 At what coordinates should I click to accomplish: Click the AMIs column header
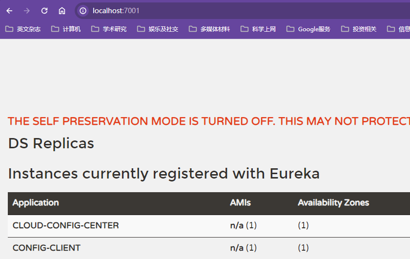[240, 203]
